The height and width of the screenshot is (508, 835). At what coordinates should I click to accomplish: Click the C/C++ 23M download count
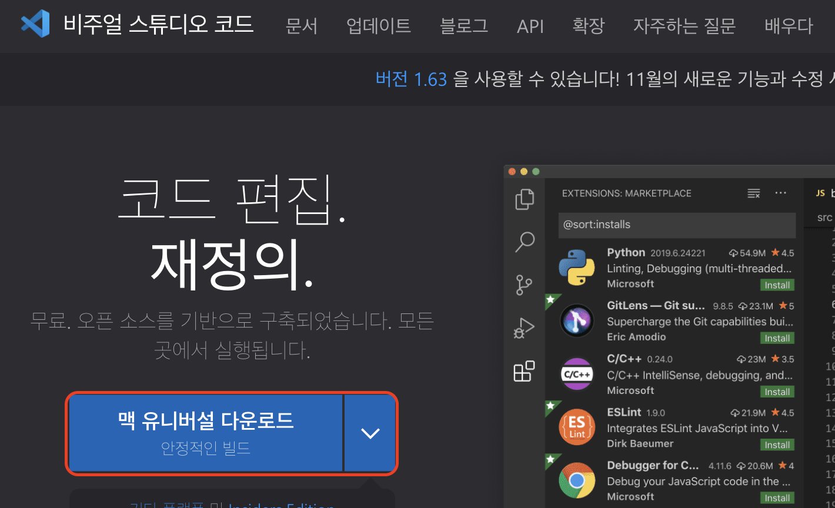751,359
